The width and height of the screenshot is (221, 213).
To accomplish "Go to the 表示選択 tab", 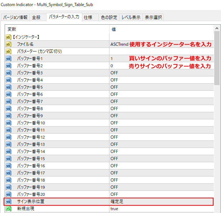I will (153, 17).
